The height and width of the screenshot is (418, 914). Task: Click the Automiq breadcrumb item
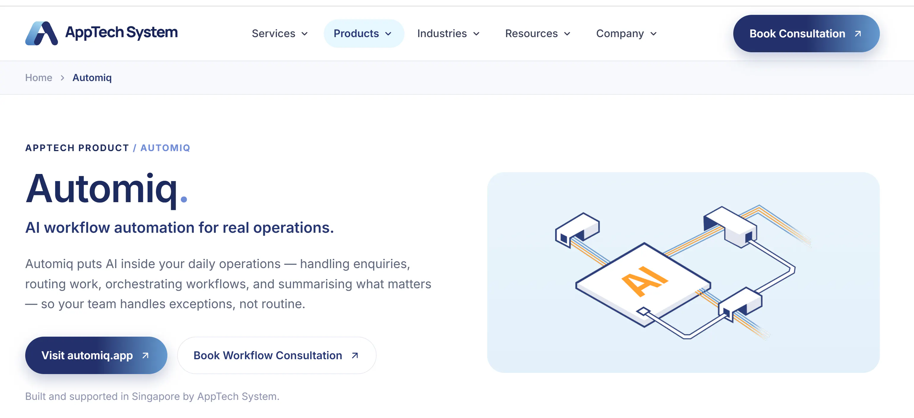click(x=92, y=77)
